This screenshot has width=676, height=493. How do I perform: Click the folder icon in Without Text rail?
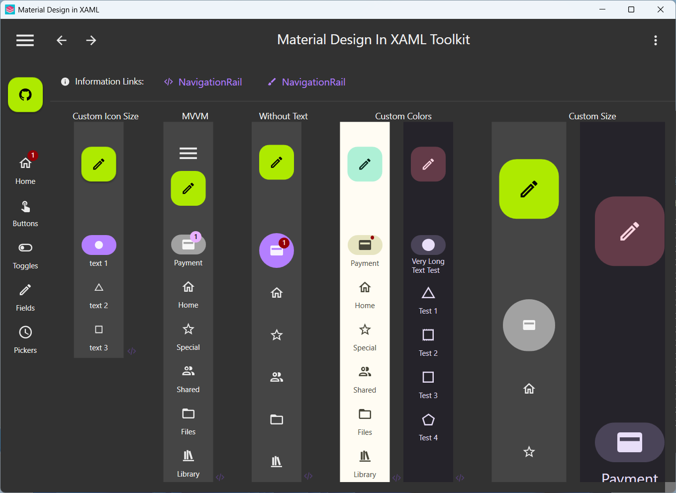(x=277, y=419)
